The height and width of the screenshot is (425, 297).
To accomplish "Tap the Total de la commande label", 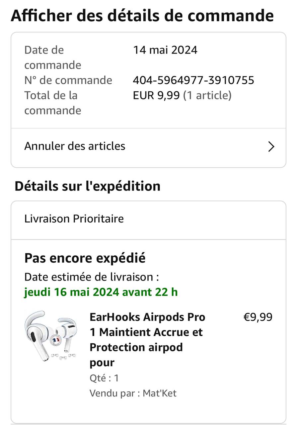I will tap(53, 103).
